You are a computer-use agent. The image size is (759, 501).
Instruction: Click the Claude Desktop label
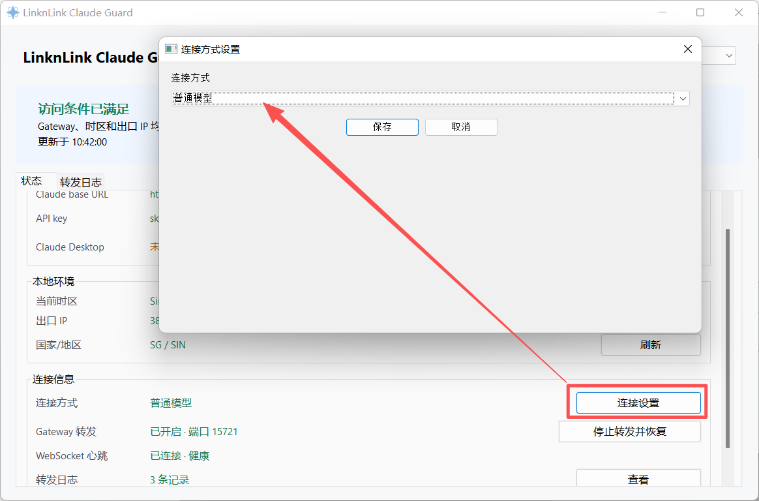pyautogui.click(x=70, y=247)
